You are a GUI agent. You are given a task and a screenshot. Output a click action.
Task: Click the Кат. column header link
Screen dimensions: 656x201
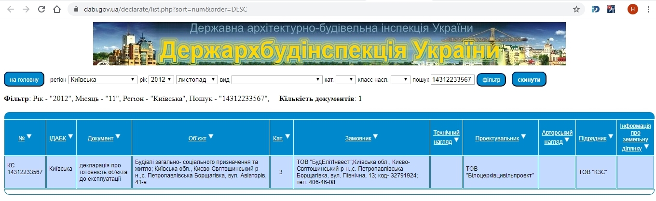click(278, 138)
